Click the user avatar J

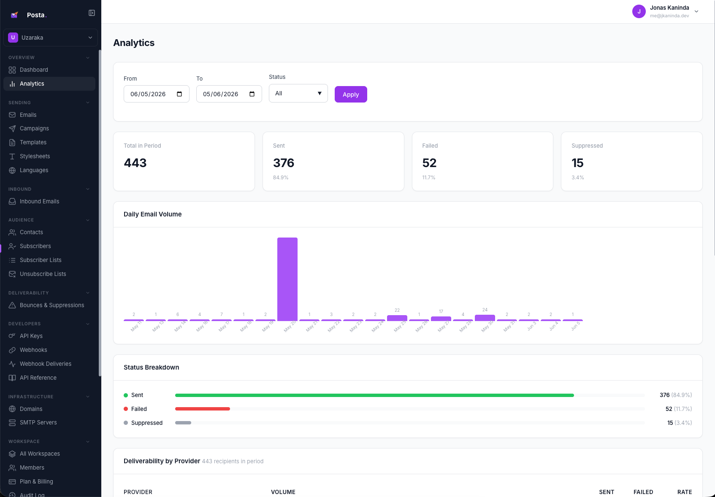pyautogui.click(x=639, y=11)
